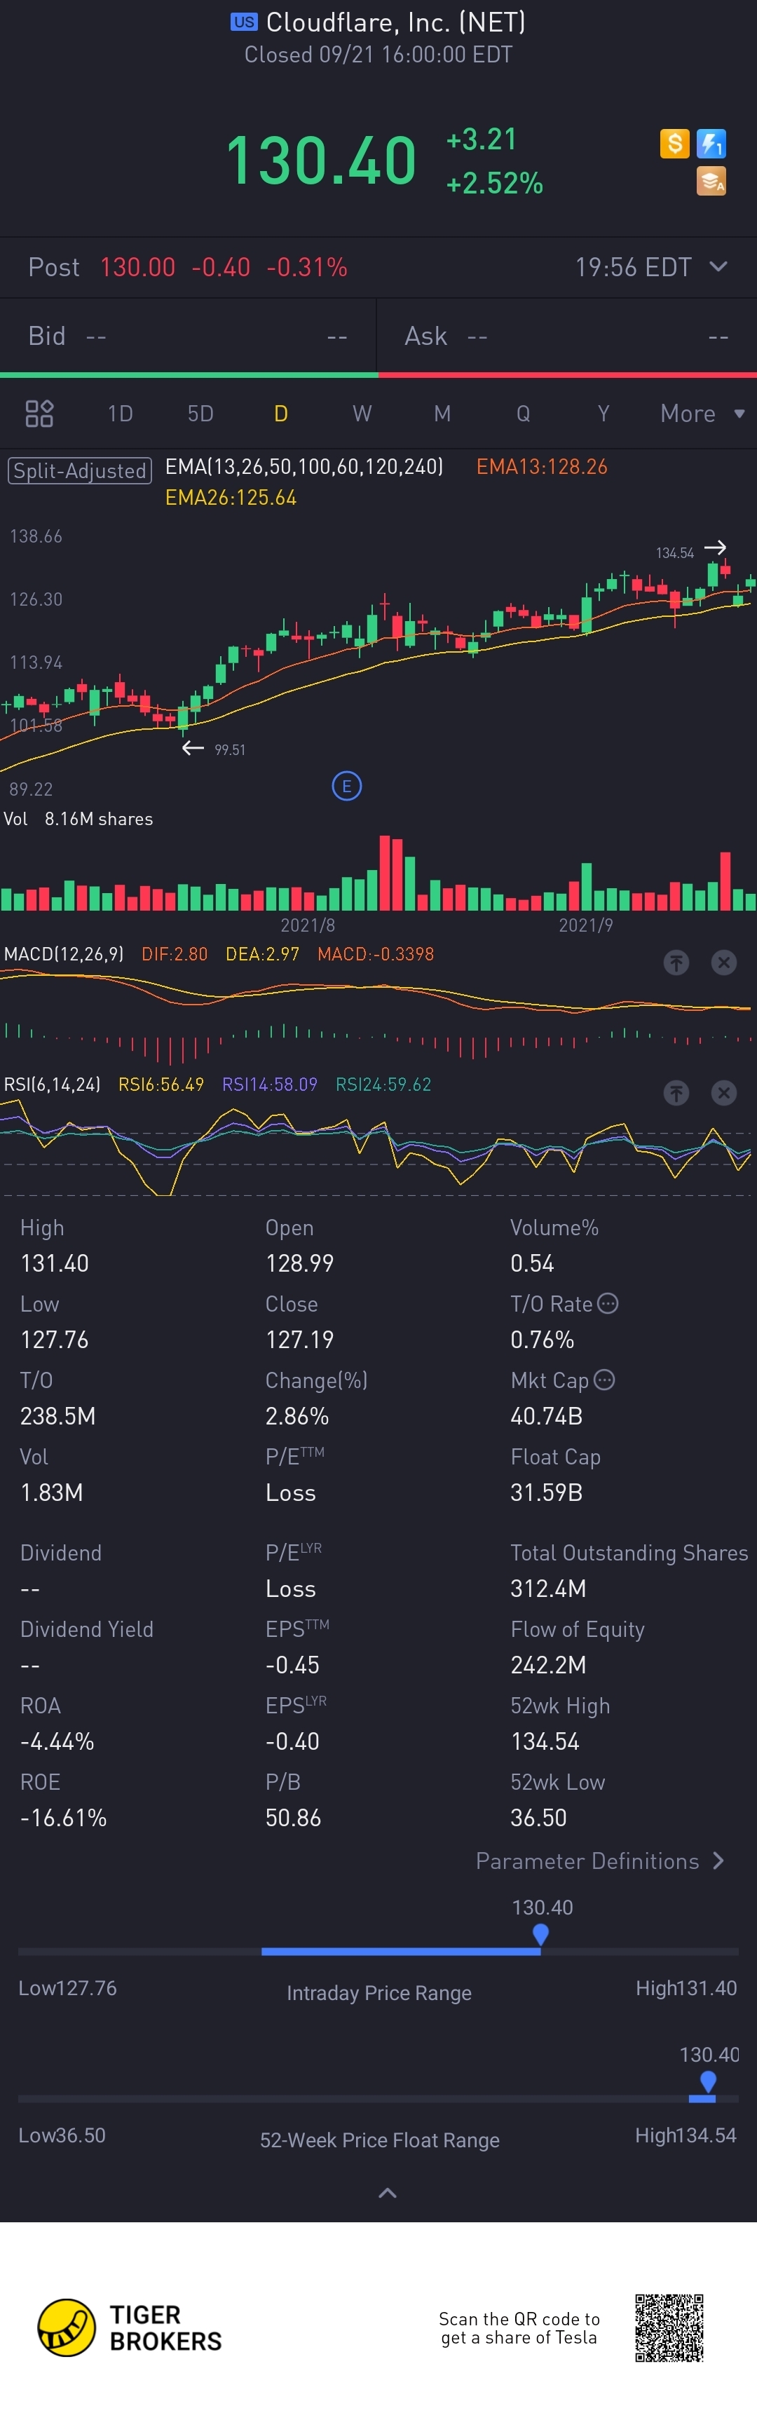Tap the Cloudflare, Inc. (NET) title

[x=396, y=22]
